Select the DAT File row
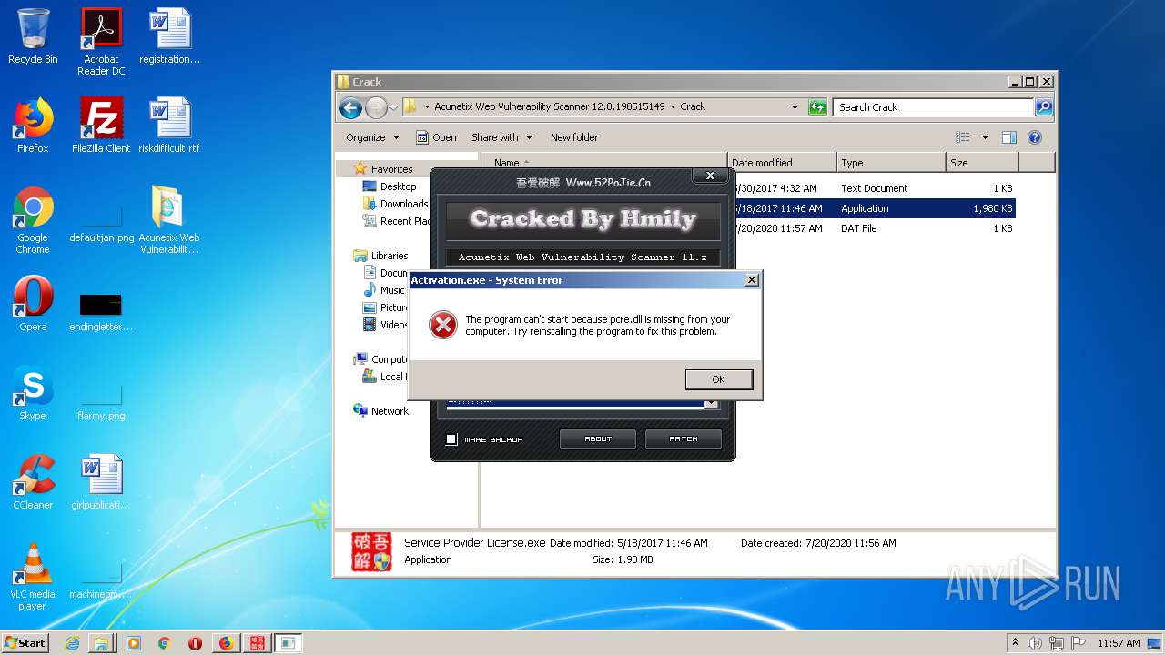 tap(874, 228)
